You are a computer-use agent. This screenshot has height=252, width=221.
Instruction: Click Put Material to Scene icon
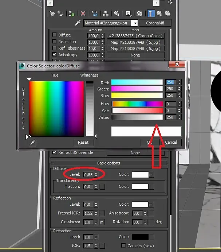60,13
